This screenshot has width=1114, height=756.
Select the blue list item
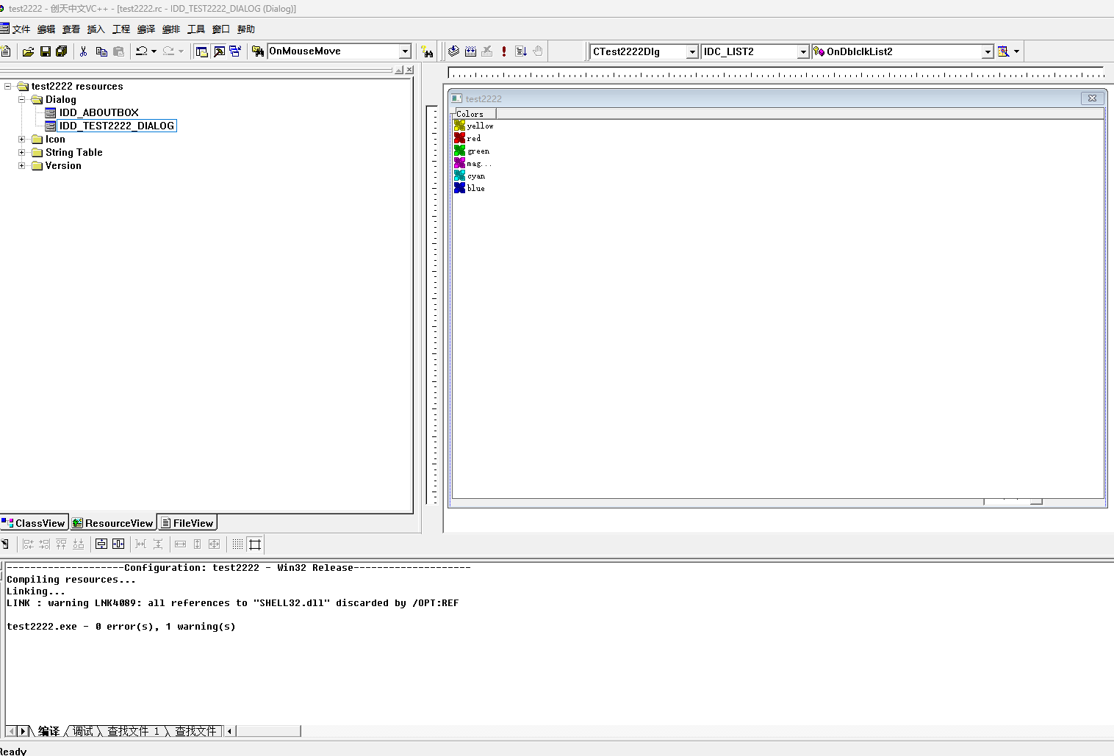tap(470, 189)
